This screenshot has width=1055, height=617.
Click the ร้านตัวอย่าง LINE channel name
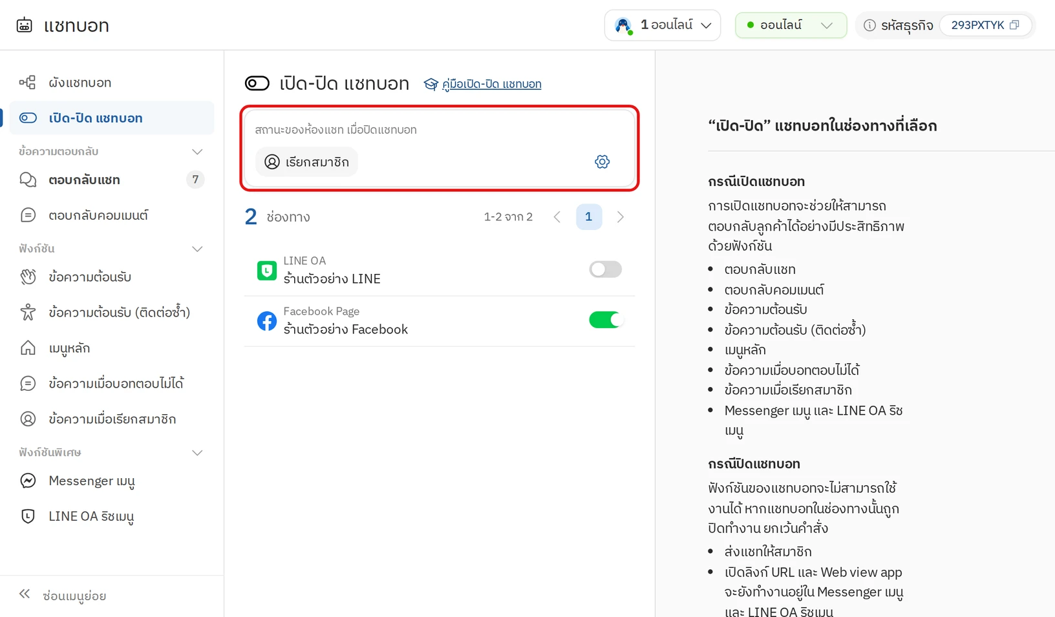pos(332,278)
